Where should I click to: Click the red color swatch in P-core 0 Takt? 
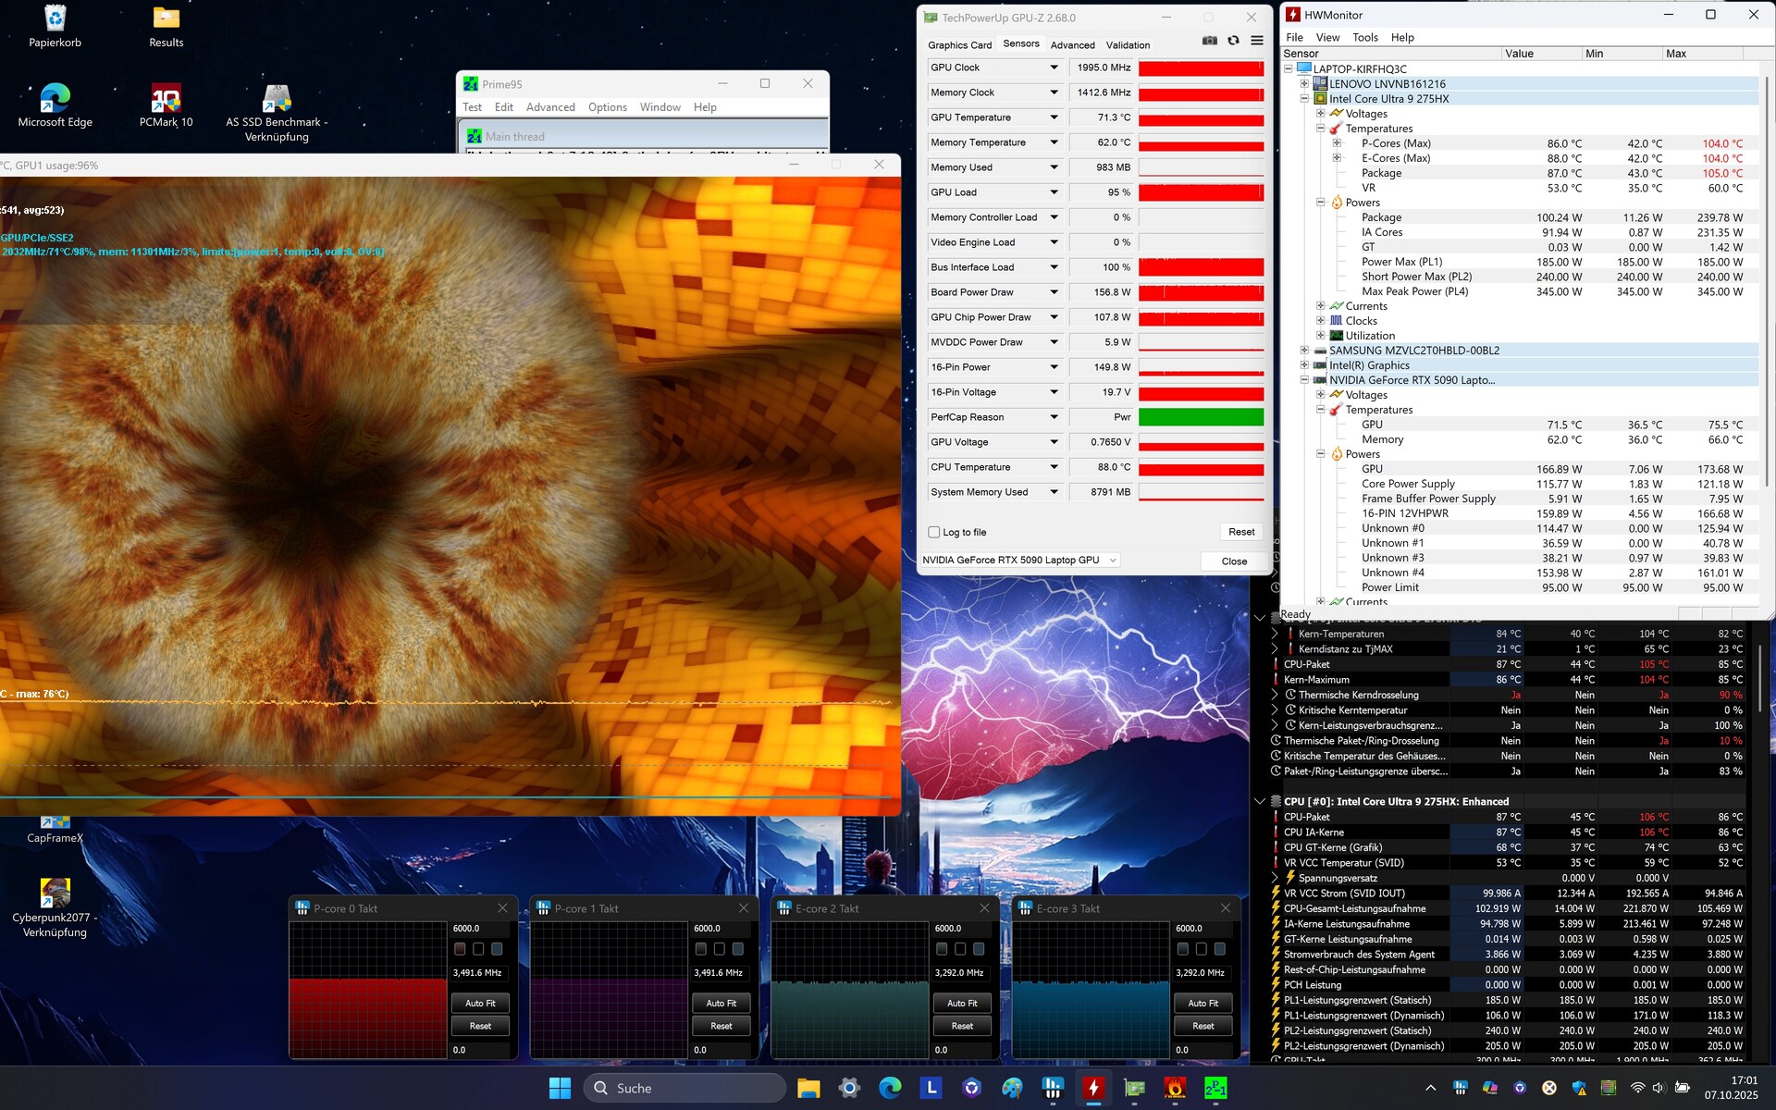click(460, 949)
